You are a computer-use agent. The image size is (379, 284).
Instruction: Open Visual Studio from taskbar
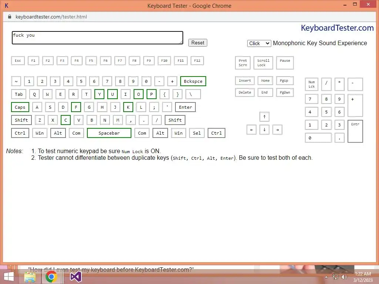(76, 277)
